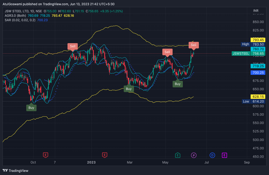Click the red earnings E icon near October
The width and height of the screenshot is (269, 175).
45,155
